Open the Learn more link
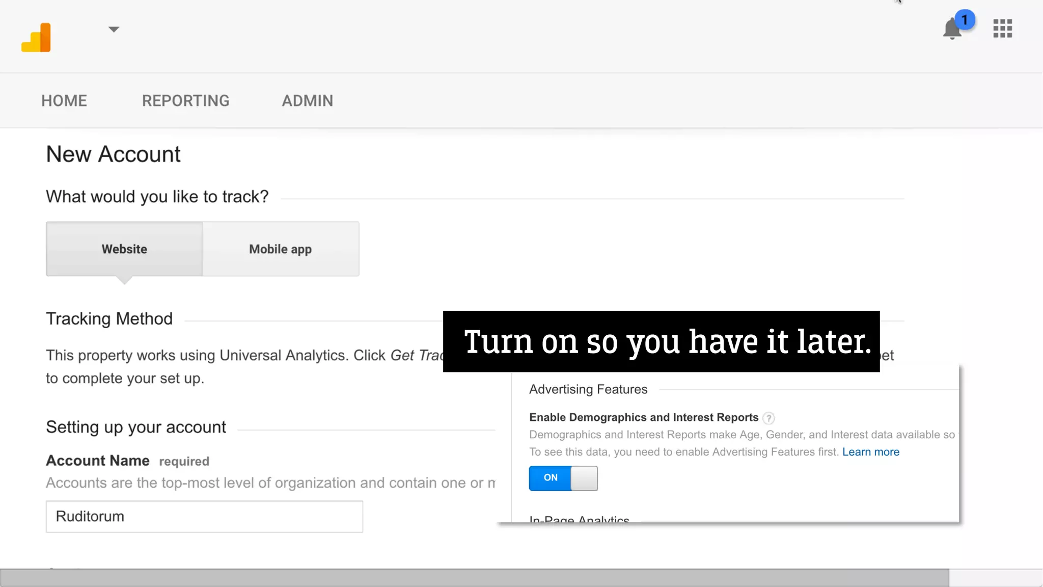 [x=870, y=452]
